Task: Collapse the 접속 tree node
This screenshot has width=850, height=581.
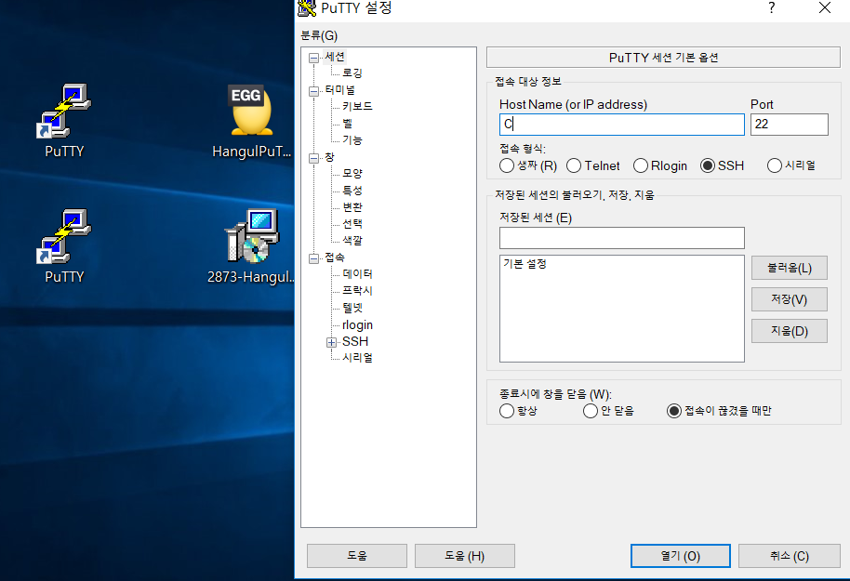Action: point(314,259)
